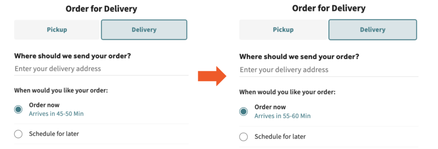
Task: Select Delivery tab in right form
Action: pyautogui.click(x=373, y=30)
